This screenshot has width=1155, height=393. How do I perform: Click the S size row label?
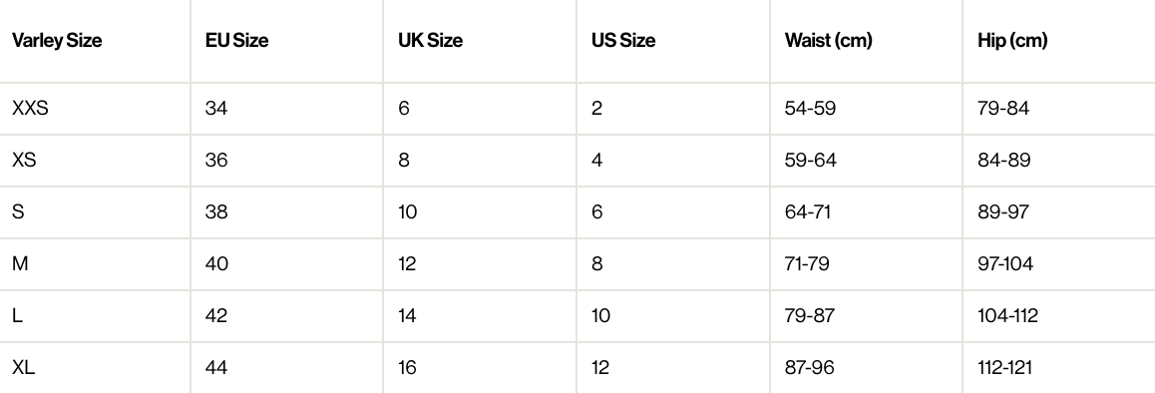click(18, 211)
